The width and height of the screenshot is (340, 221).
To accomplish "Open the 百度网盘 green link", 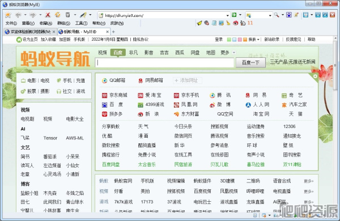I will [x=111, y=164].
